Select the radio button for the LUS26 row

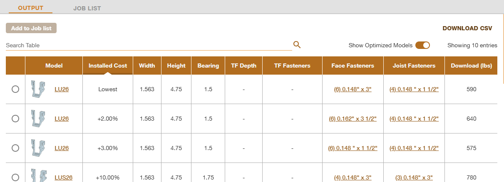[x=15, y=177]
